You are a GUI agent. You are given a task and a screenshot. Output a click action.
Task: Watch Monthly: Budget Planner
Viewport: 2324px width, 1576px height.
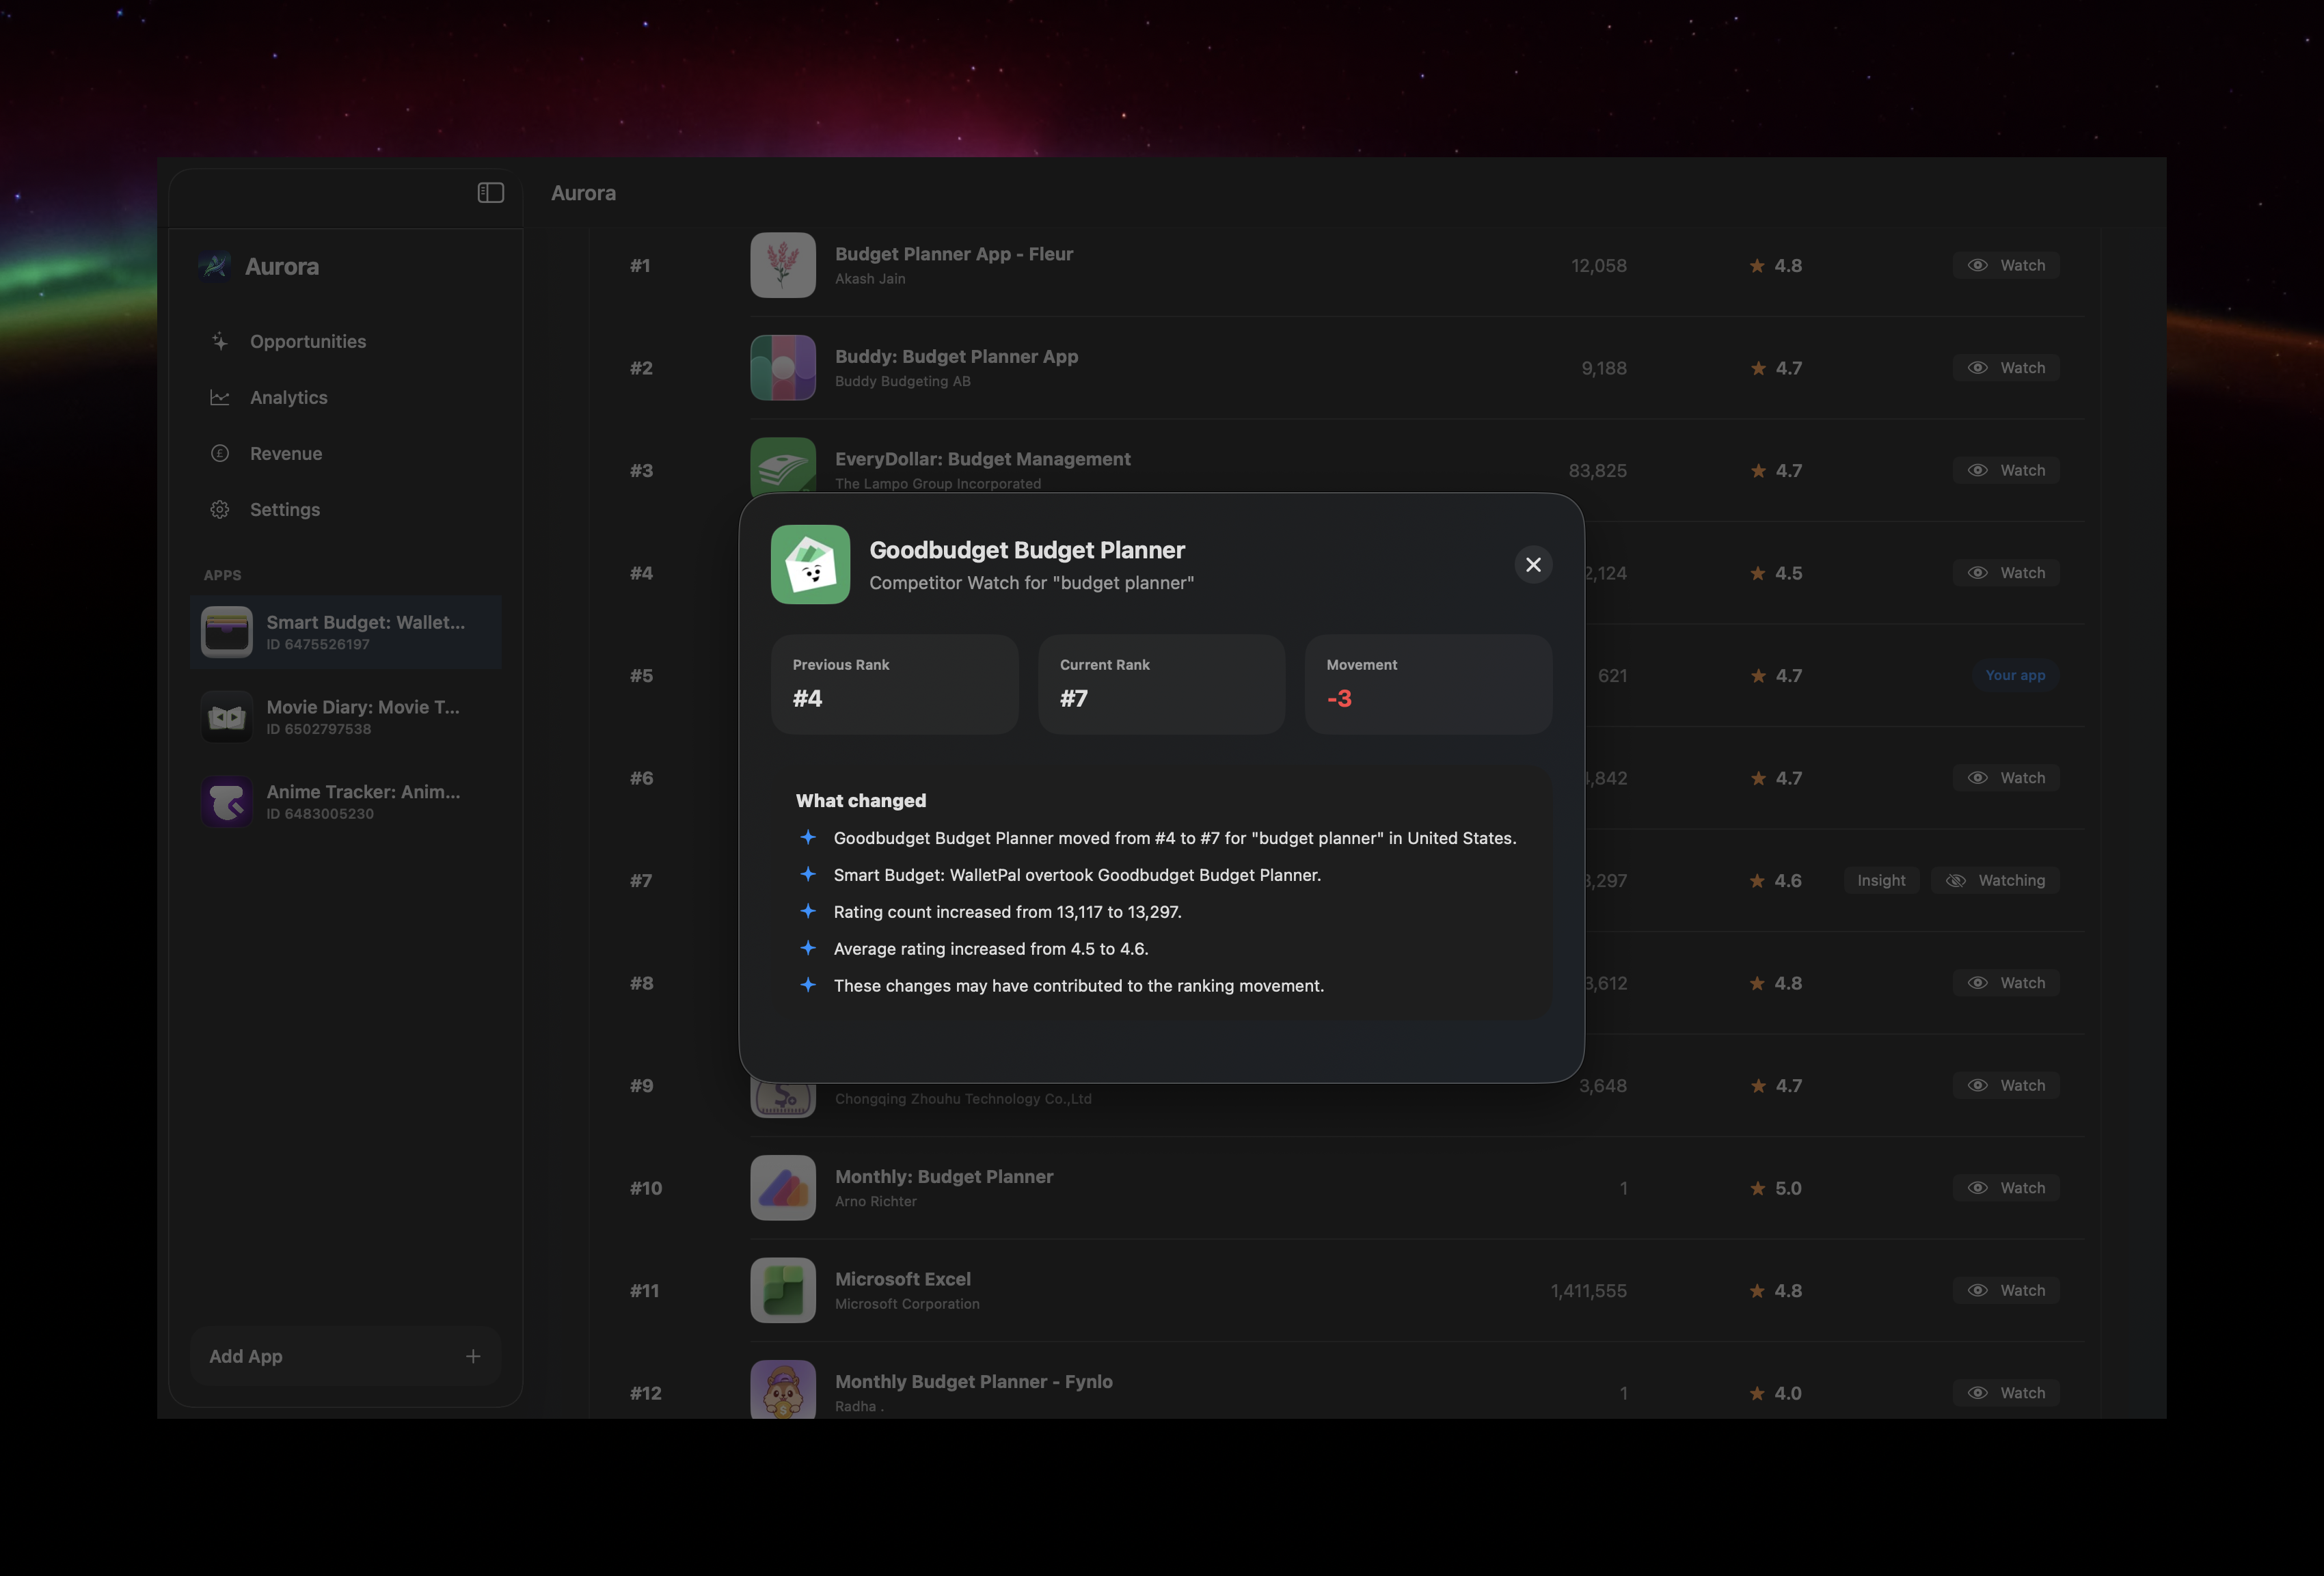click(x=2006, y=1188)
